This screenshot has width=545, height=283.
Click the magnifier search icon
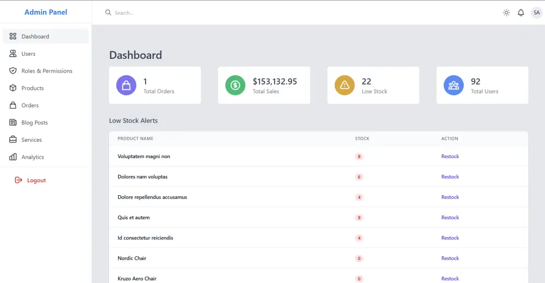pos(108,13)
